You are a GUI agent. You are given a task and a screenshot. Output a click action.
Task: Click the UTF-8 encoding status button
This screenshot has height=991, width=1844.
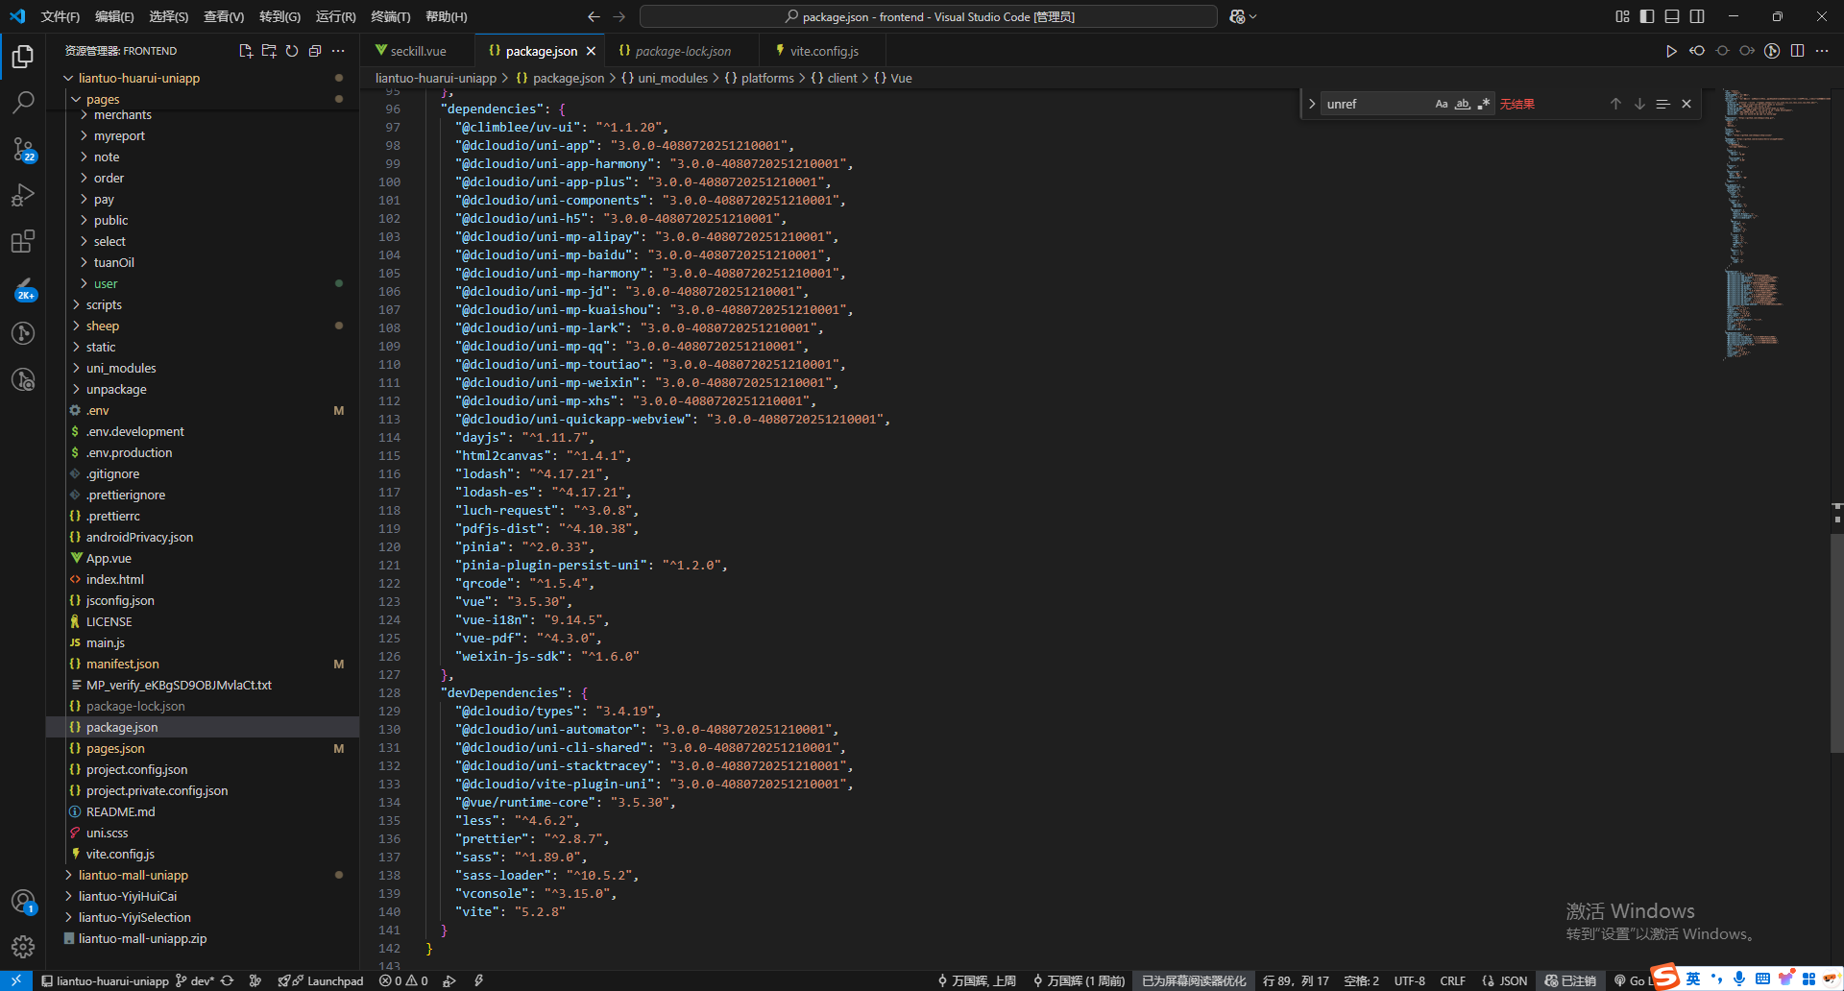pyautogui.click(x=1409, y=980)
